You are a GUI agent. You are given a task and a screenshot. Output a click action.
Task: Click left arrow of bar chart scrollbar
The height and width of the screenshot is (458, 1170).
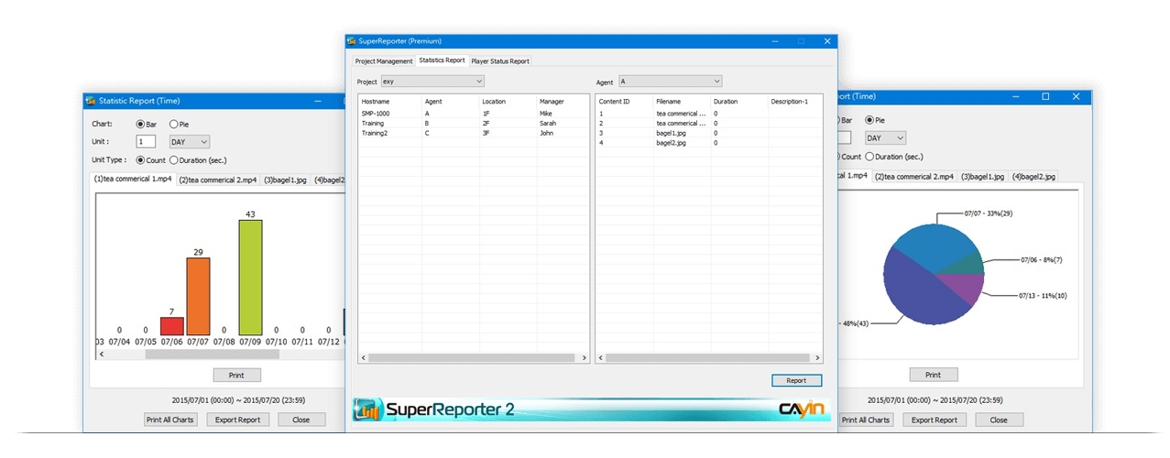100,354
